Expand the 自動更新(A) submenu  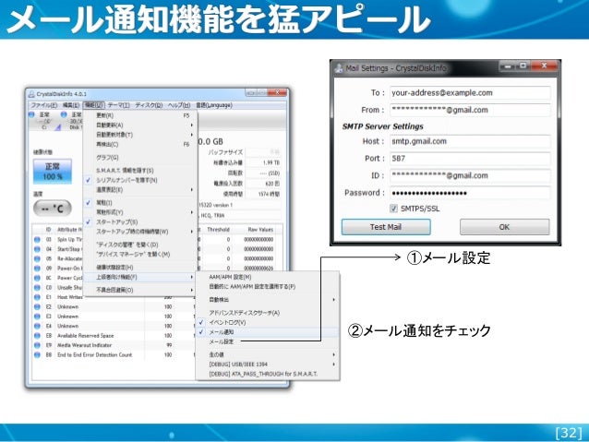point(139,125)
